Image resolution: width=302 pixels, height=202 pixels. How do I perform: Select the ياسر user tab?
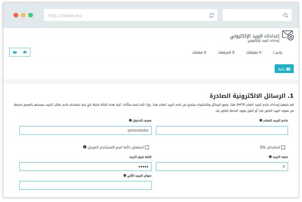coord(277,52)
